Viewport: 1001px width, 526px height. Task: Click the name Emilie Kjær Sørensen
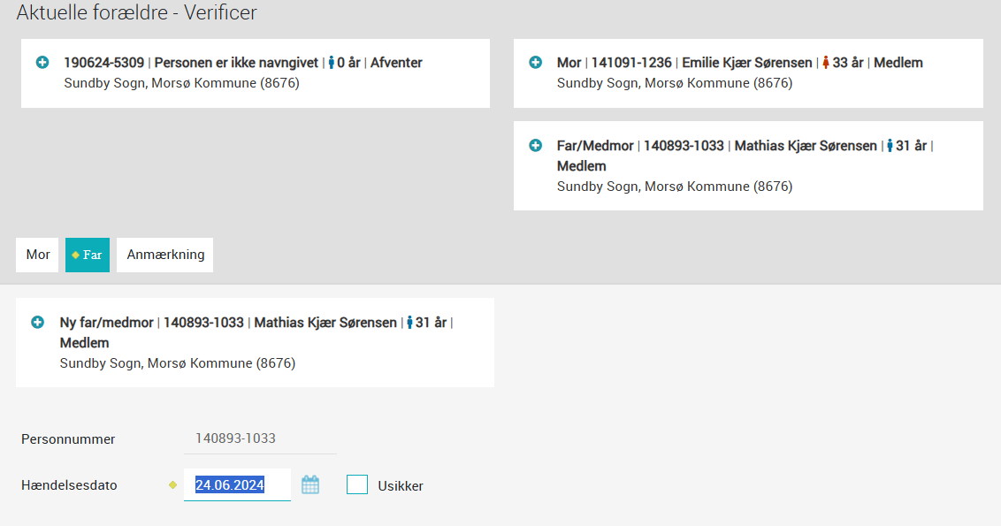pos(746,63)
